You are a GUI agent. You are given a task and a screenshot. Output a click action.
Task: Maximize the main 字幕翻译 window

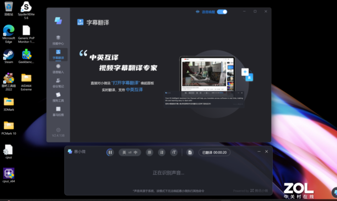click(255, 12)
